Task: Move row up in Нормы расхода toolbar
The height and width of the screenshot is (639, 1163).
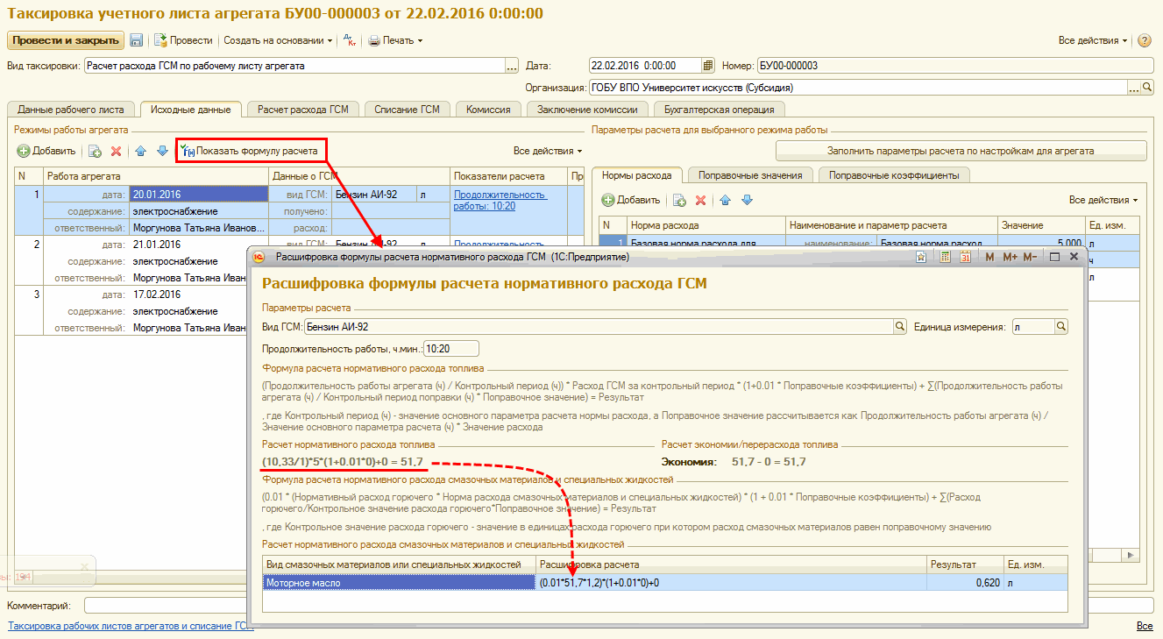Action: pos(726,200)
